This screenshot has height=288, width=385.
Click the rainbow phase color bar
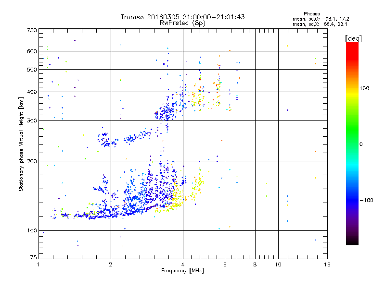point(352,144)
